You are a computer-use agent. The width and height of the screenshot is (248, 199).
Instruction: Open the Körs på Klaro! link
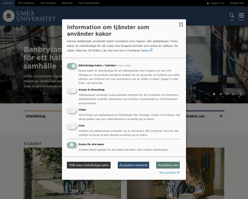coord(169,172)
